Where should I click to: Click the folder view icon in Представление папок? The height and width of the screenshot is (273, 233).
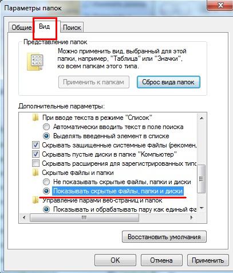[x=35, y=62]
